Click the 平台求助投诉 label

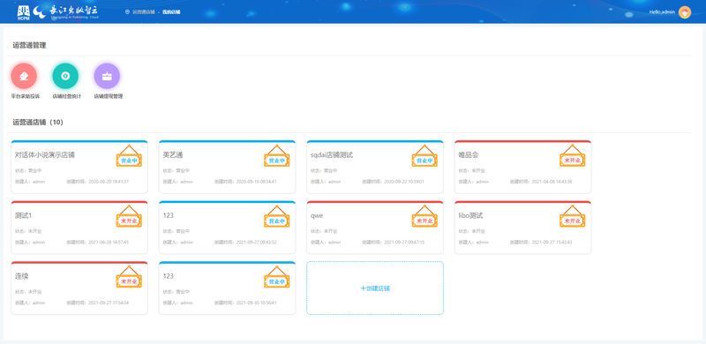tap(26, 96)
